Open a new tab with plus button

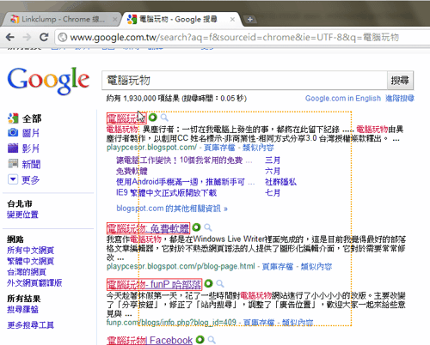pos(250,20)
